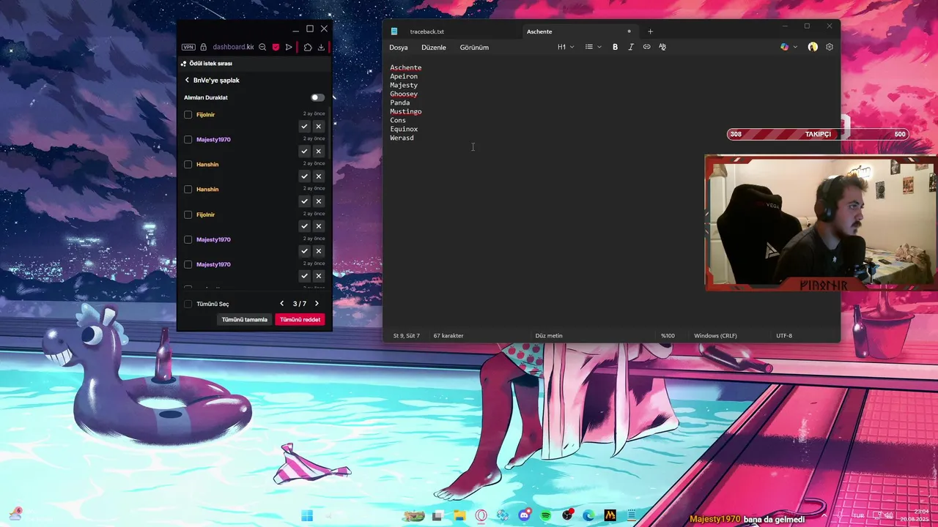The height and width of the screenshot is (527, 938).
Task: Open File Explorer from the taskbar
Action: 459,515
